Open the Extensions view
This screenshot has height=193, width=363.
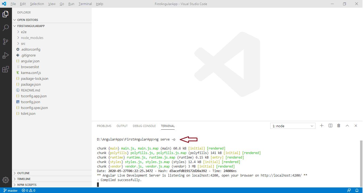6,69
